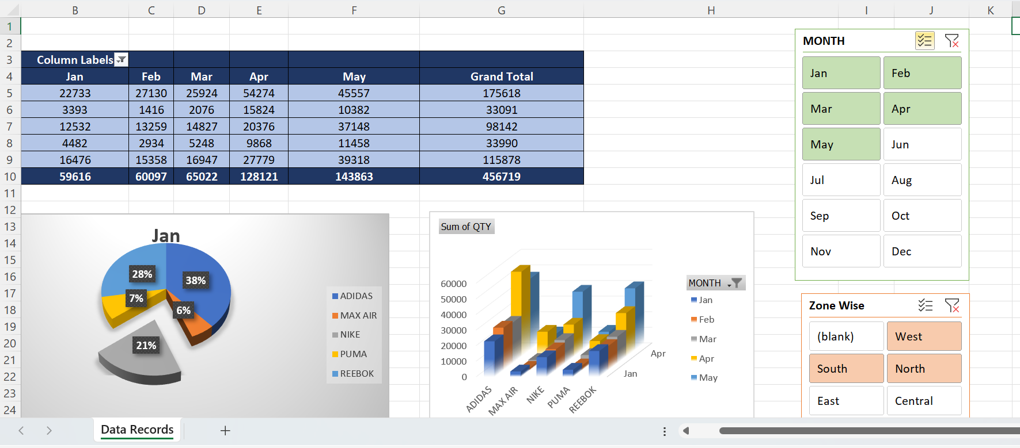1020x448 pixels.
Task: Click the REEBOK legend entry in pie chart
Action: (353, 374)
